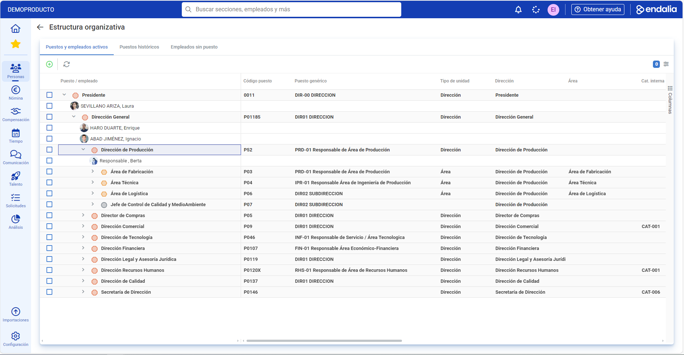Check the SEVILLANO ARIZA, Laura checkbox
Screen dimensions: 684x355
tap(49, 106)
